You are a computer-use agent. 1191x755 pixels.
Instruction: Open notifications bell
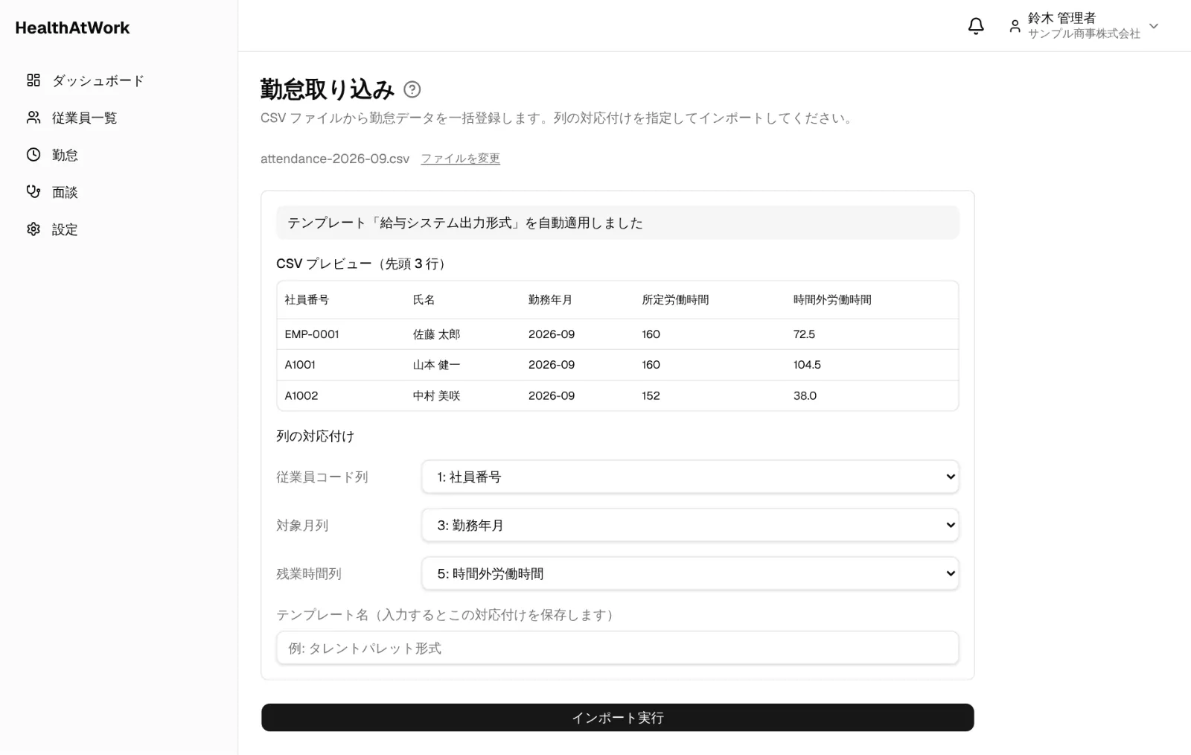(976, 26)
